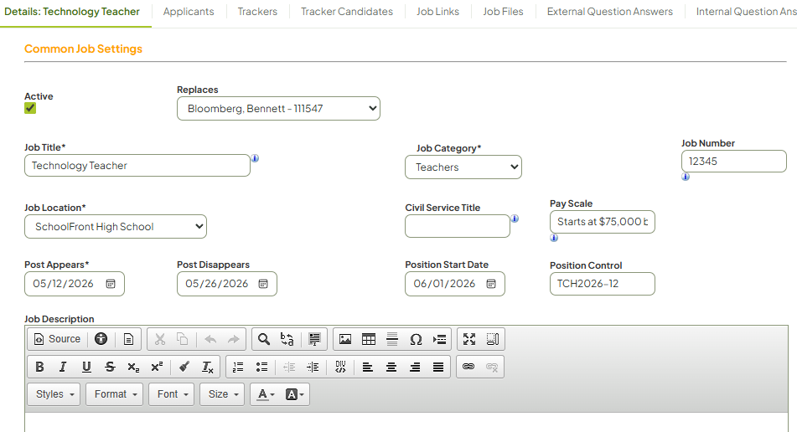797x432 pixels.
Task: Open Position Start Date calendar picker
Action: 491,284
